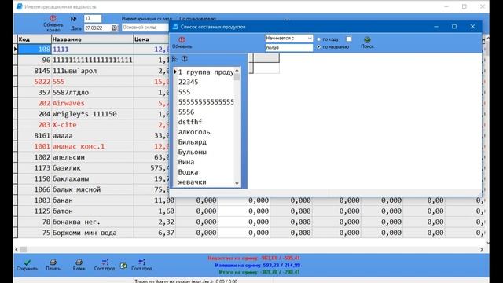The width and height of the screenshot is (503, 283).
Task: Click the Код column header
Action: click(x=35, y=39)
